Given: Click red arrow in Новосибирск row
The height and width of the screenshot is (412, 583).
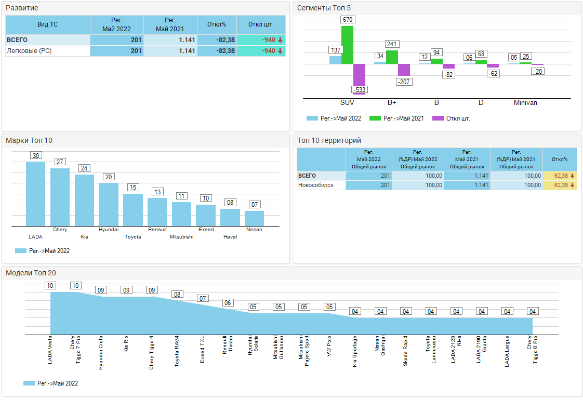Looking at the screenshot, I should coord(572,185).
